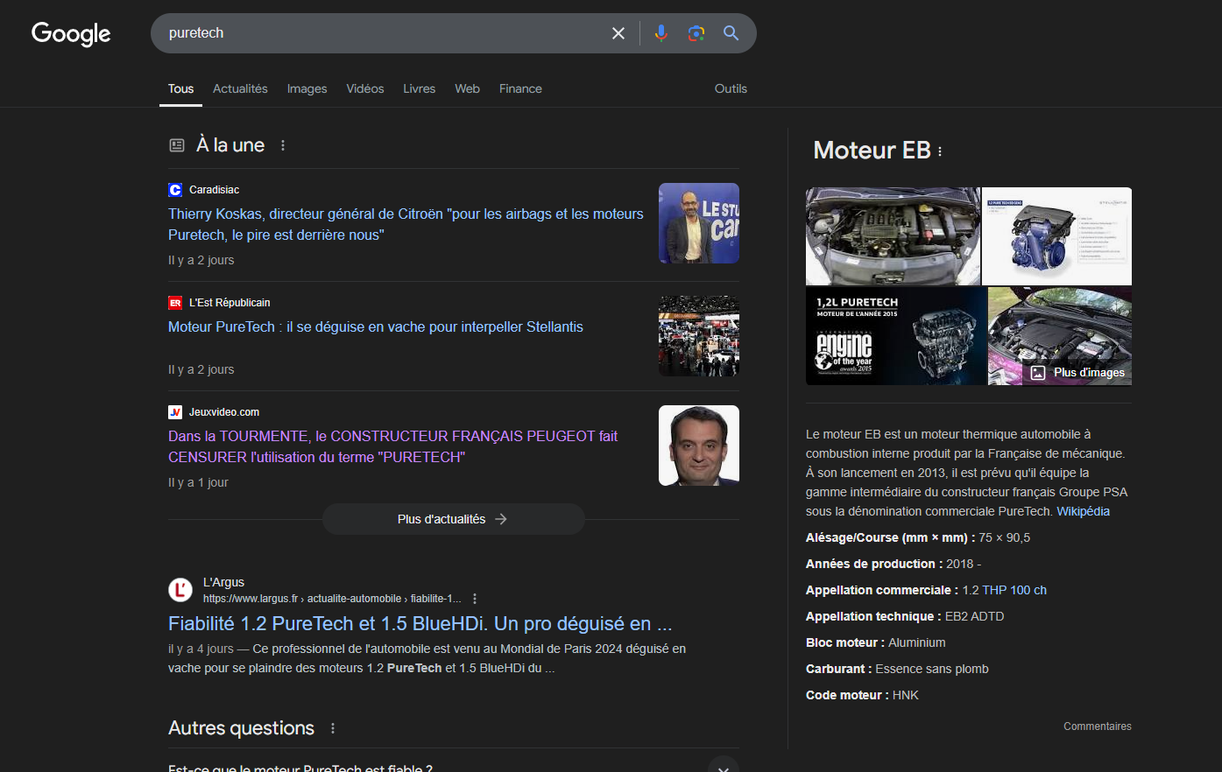
Task: Click the Google logo
Action: click(x=71, y=33)
